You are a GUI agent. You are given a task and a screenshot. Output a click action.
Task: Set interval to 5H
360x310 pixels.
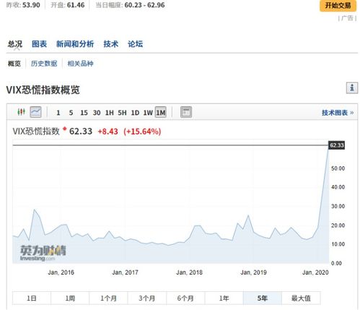pos(122,113)
